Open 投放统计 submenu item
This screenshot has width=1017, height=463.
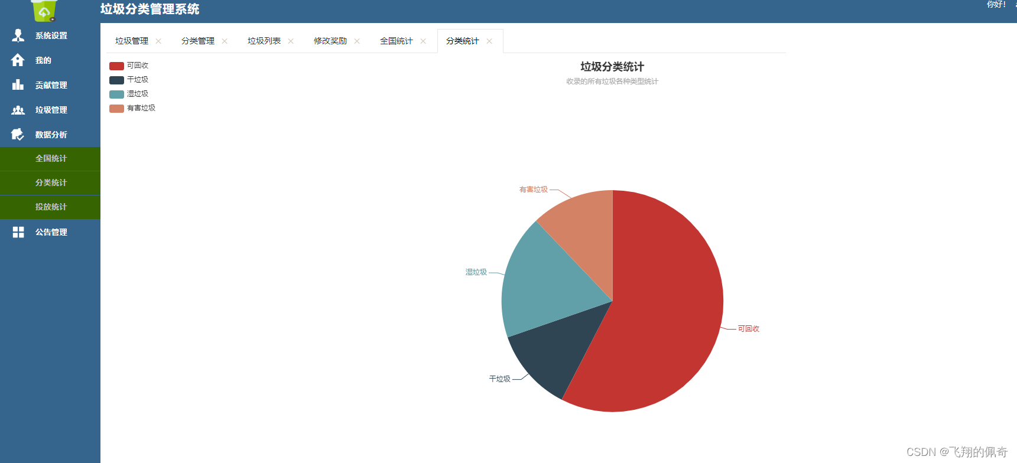50,207
